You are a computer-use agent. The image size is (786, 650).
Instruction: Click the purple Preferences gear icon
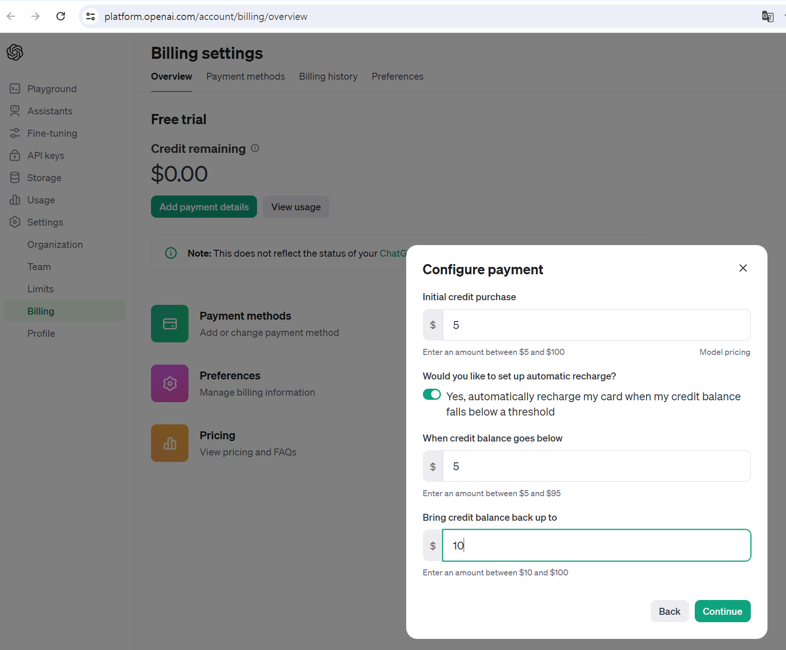[170, 383]
